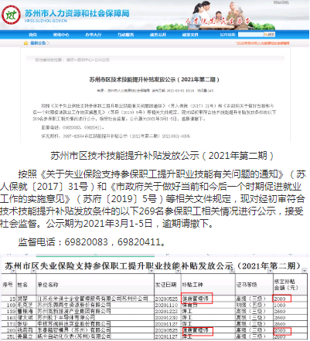Open filter dropdown for the 证书等级 column
Screen dimensions: 310x341
pos(270,271)
